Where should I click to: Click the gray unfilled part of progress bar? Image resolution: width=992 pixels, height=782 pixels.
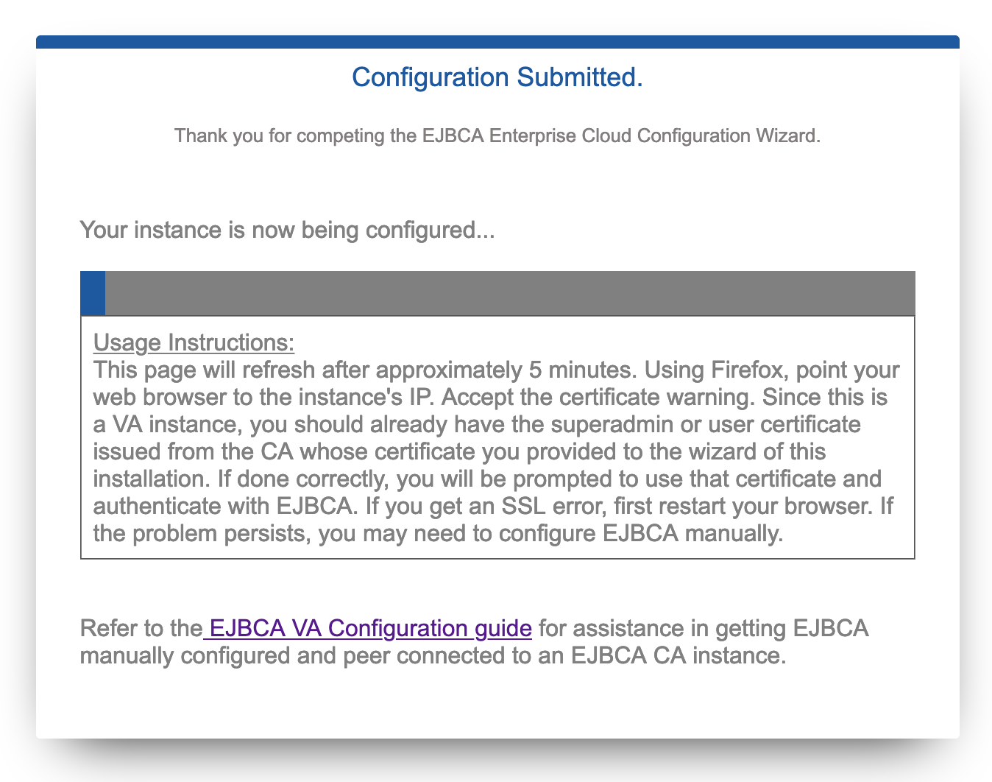(509, 293)
